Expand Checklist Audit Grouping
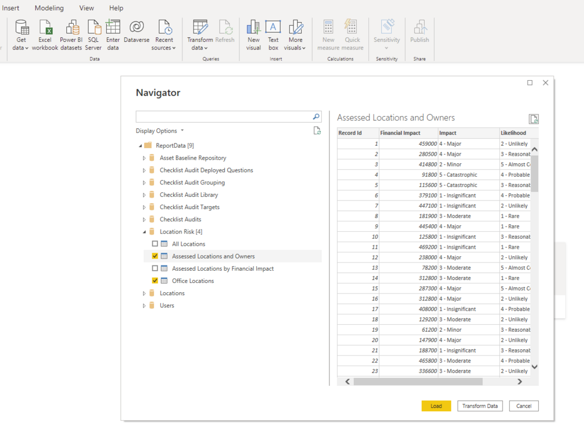 tap(144, 182)
